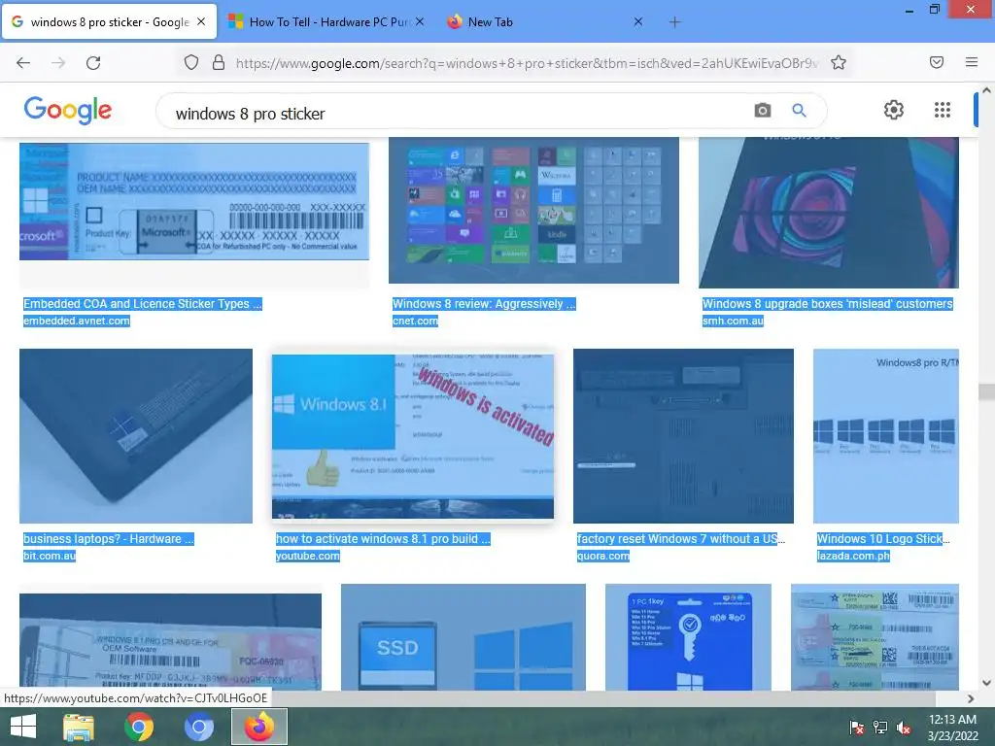The width and height of the screenshot is (995, 746).
Task: Launch File Explorer from taskbar
Action: (79, 727)
